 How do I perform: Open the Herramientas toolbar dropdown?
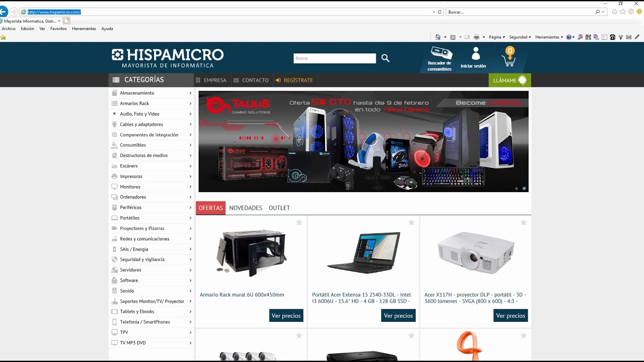tap(549, 37)
